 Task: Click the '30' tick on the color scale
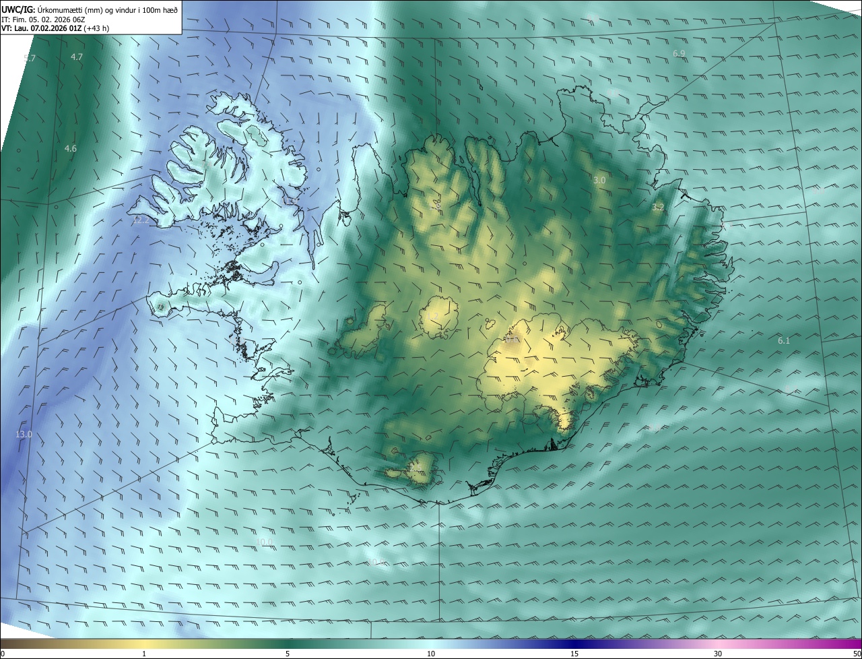(718, 654)
